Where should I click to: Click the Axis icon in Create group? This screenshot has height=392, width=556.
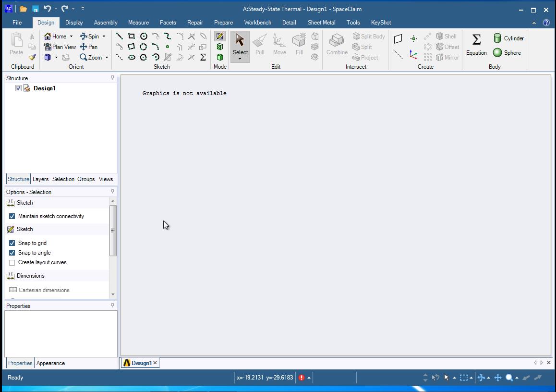tap(398, 54)
